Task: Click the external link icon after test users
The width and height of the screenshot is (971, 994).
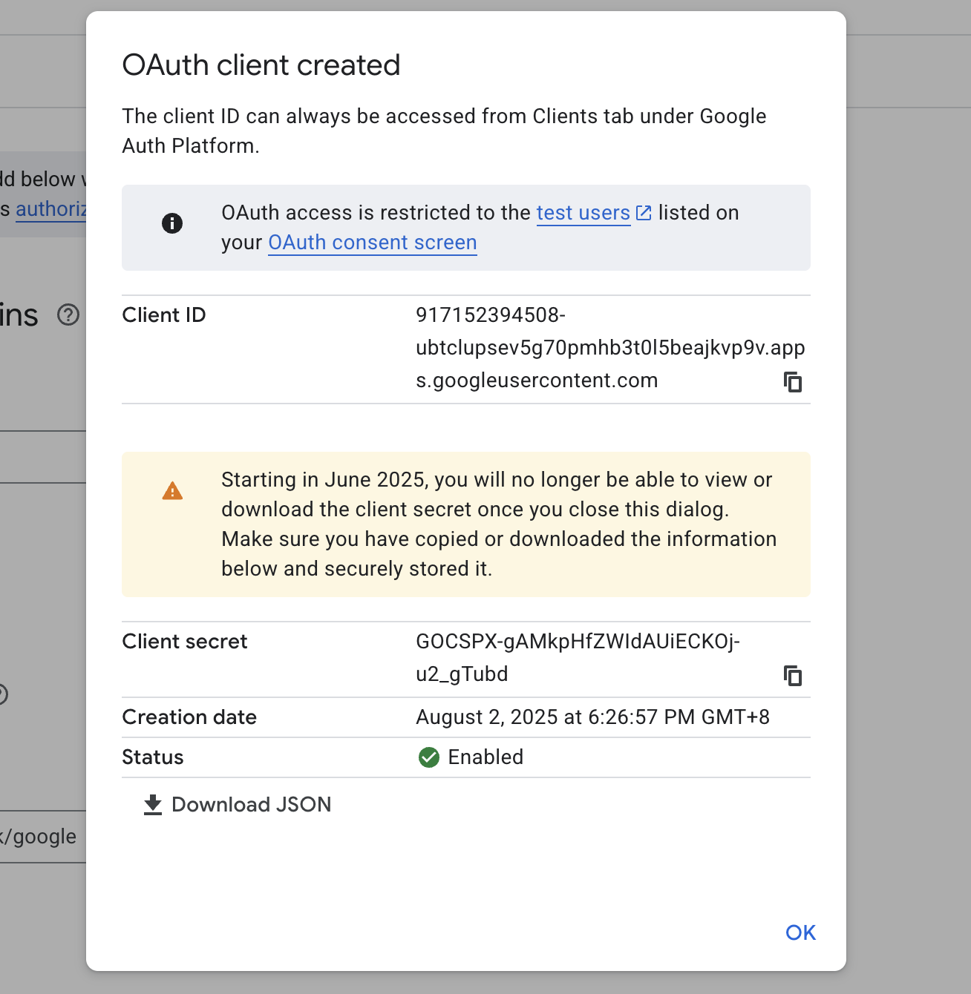Action: 644,213
